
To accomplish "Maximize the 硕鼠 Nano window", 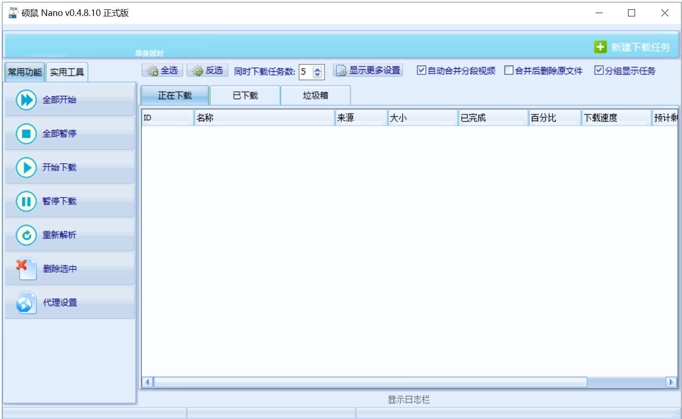I will pyautogui.click(x=632, y=13).
